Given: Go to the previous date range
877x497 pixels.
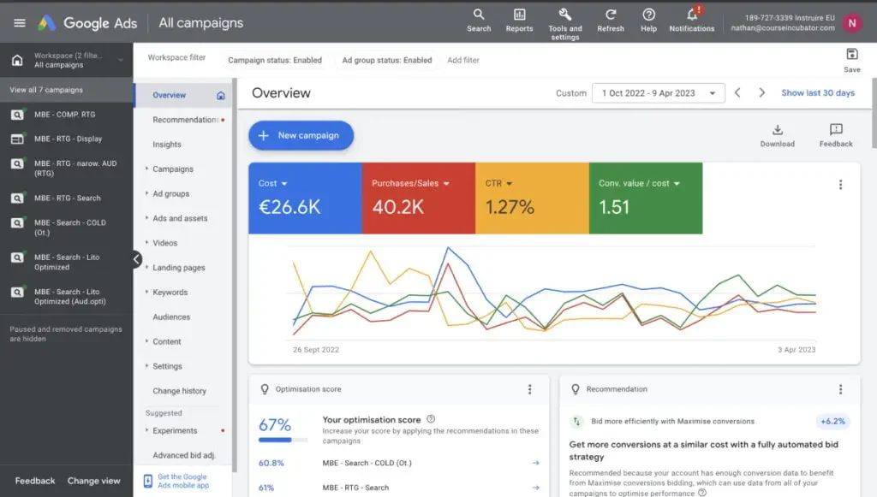Looking at the screenshot, I should click(x=737, y=92).
